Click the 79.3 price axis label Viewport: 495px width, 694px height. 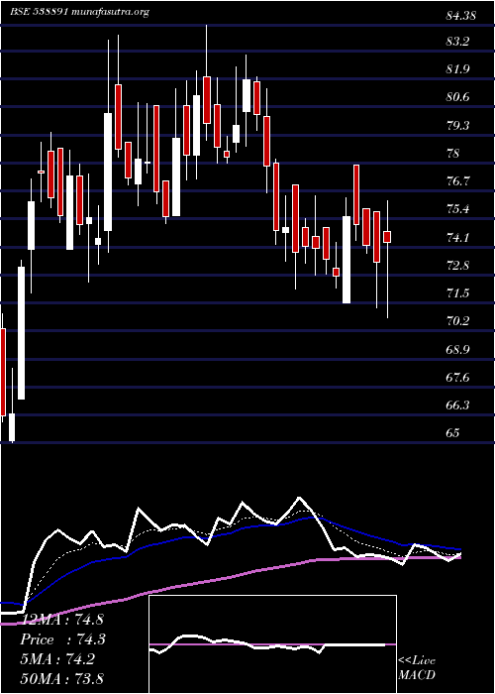458,126
